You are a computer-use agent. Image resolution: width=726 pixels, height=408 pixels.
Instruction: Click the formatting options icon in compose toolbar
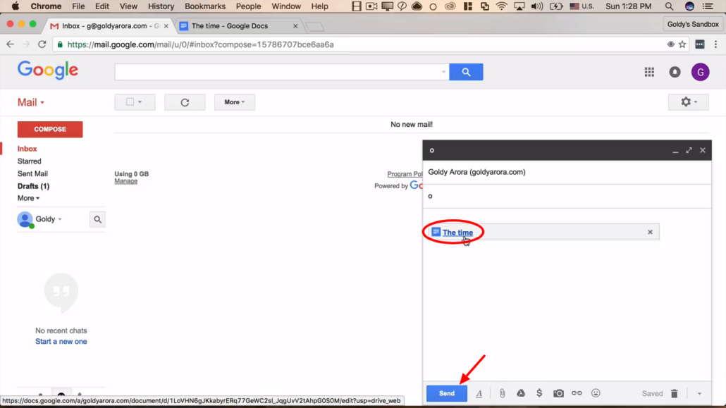[x=479, y=394]
